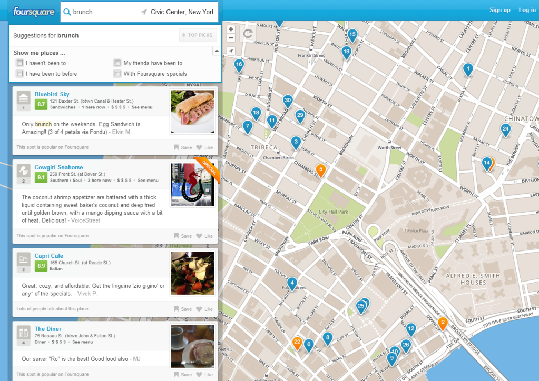Select map pin number 30
Viewport: 539px width, 381px height.
[x=288, y=101]
